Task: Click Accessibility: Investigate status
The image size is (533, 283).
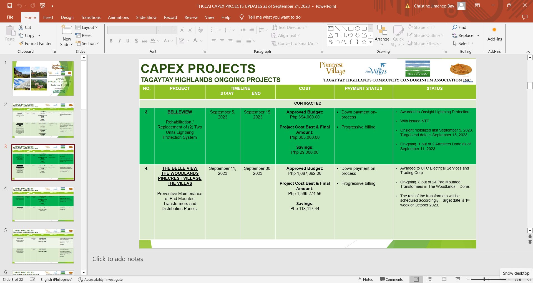Action: tap(100, 279)
